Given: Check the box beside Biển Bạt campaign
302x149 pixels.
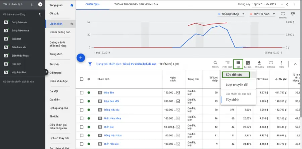Looking at the screenshot, I should point(82,127).
